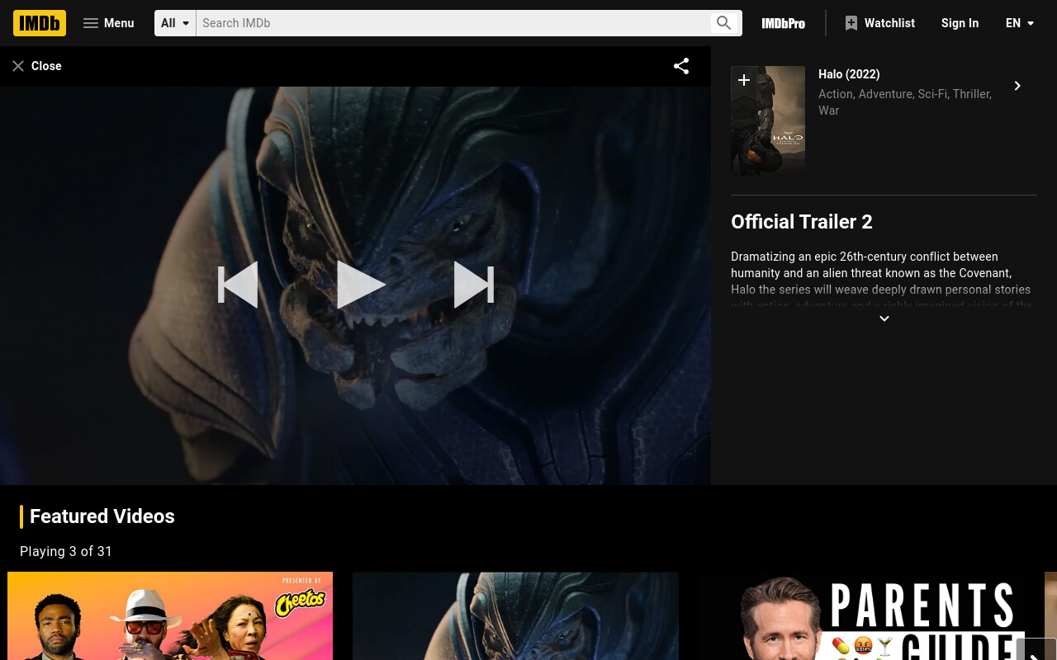The width and height of the screenshot is (1057, 660).
Task: Share this video via share icon
Action: pyautogui.click(x=681, y=66)
